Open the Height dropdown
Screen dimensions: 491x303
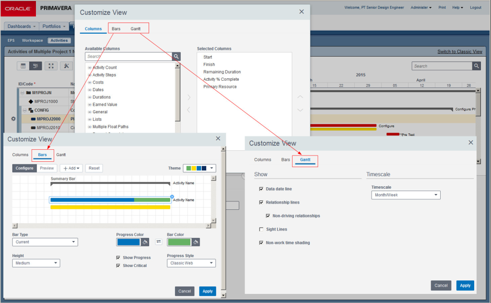pos(36,263)
